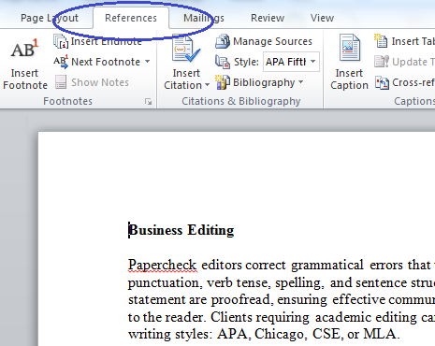Expand the Bibliography dropdown arrow
This screenshot has height=346, width=435.
[x=300, y=82]
